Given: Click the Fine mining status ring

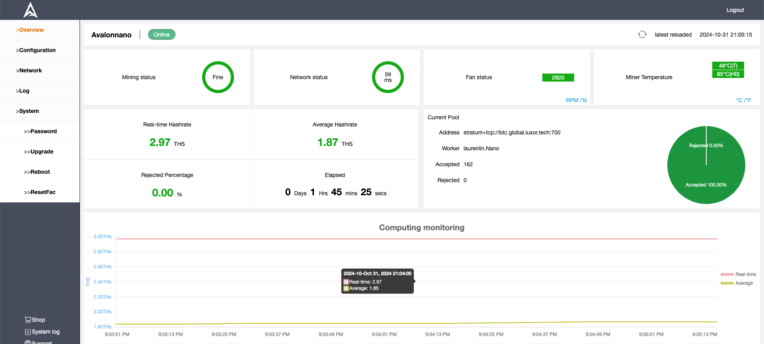Looking at the screenshot, I should pyautogui.click(x=218, y=77).
